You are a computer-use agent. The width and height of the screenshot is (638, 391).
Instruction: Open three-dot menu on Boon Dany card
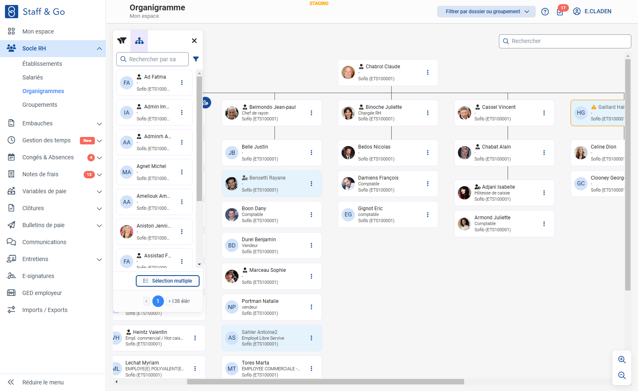[311, 215]
